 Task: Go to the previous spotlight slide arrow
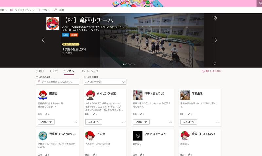coord(43,40)
